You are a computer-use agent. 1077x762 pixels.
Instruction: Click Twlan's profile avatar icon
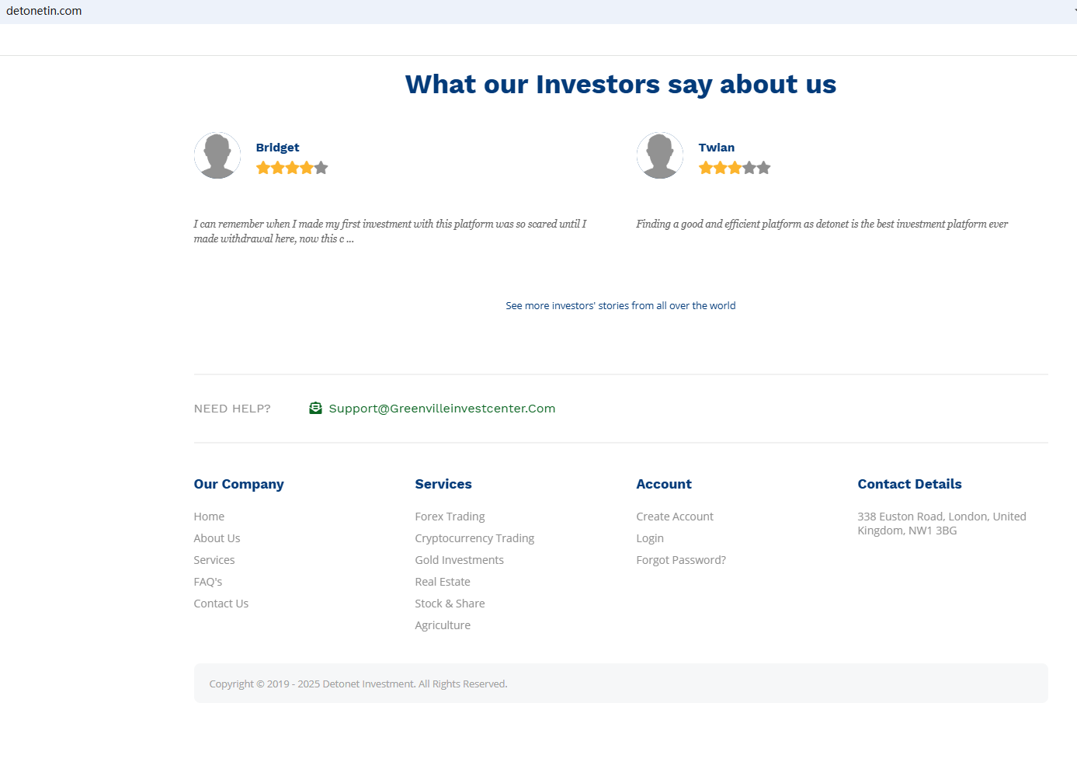660,155
